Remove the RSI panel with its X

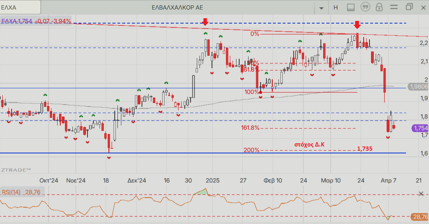click(x=421, y=194)
